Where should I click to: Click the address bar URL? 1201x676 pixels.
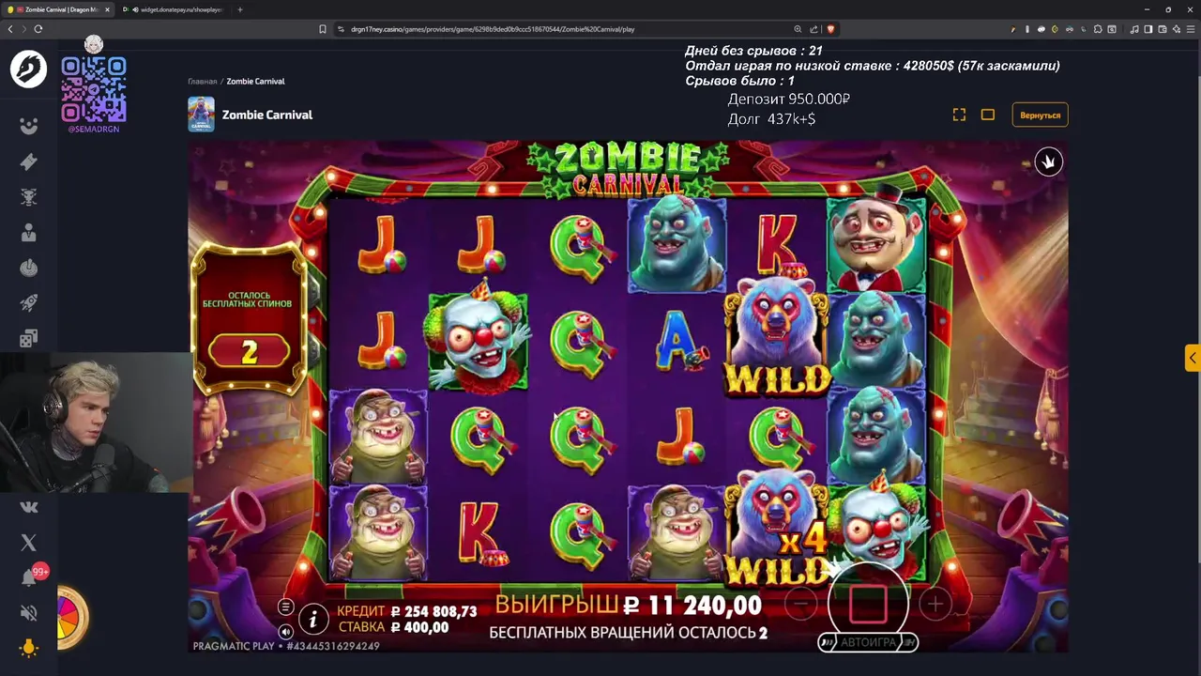493,29
